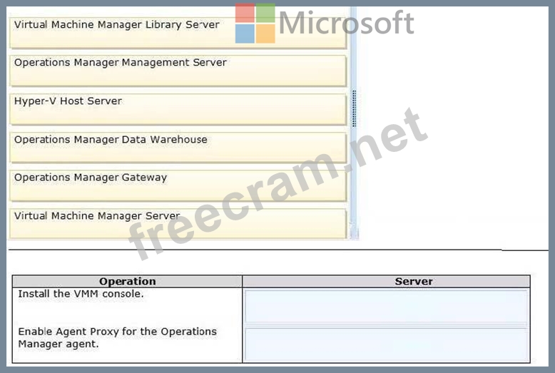The image size is (555, 373).
Task: Choose Operations Manager Data Warehouse item
Action: pyautogui.click(x=178, y=147)
